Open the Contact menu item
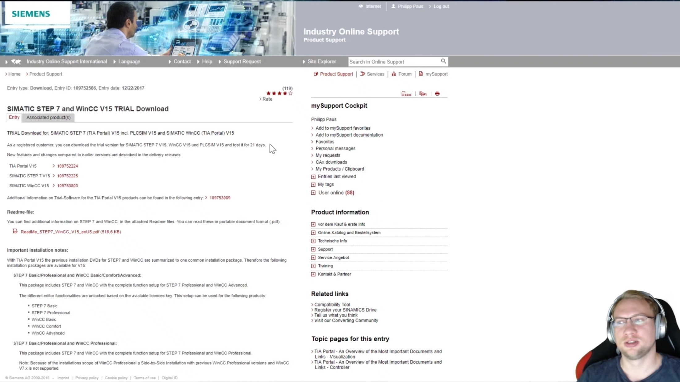This screenshot has height=382, width=680. [182, 61]
